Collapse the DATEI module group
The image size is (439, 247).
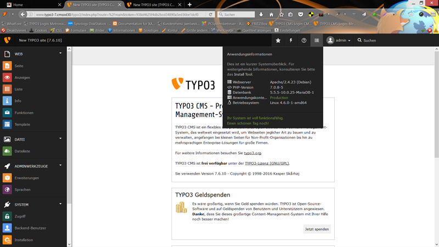click(60, 139)
